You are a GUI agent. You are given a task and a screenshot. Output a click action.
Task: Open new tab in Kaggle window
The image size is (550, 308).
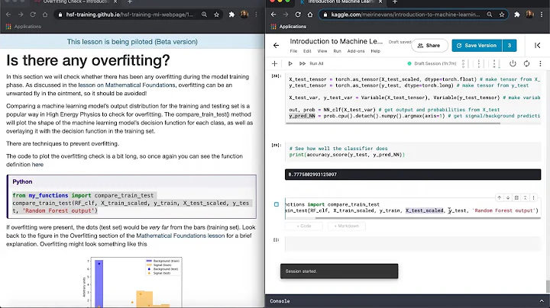(395, 2)
